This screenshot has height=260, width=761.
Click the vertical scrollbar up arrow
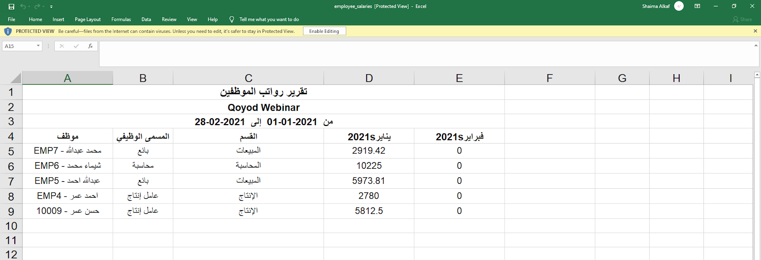pos(757,75)
